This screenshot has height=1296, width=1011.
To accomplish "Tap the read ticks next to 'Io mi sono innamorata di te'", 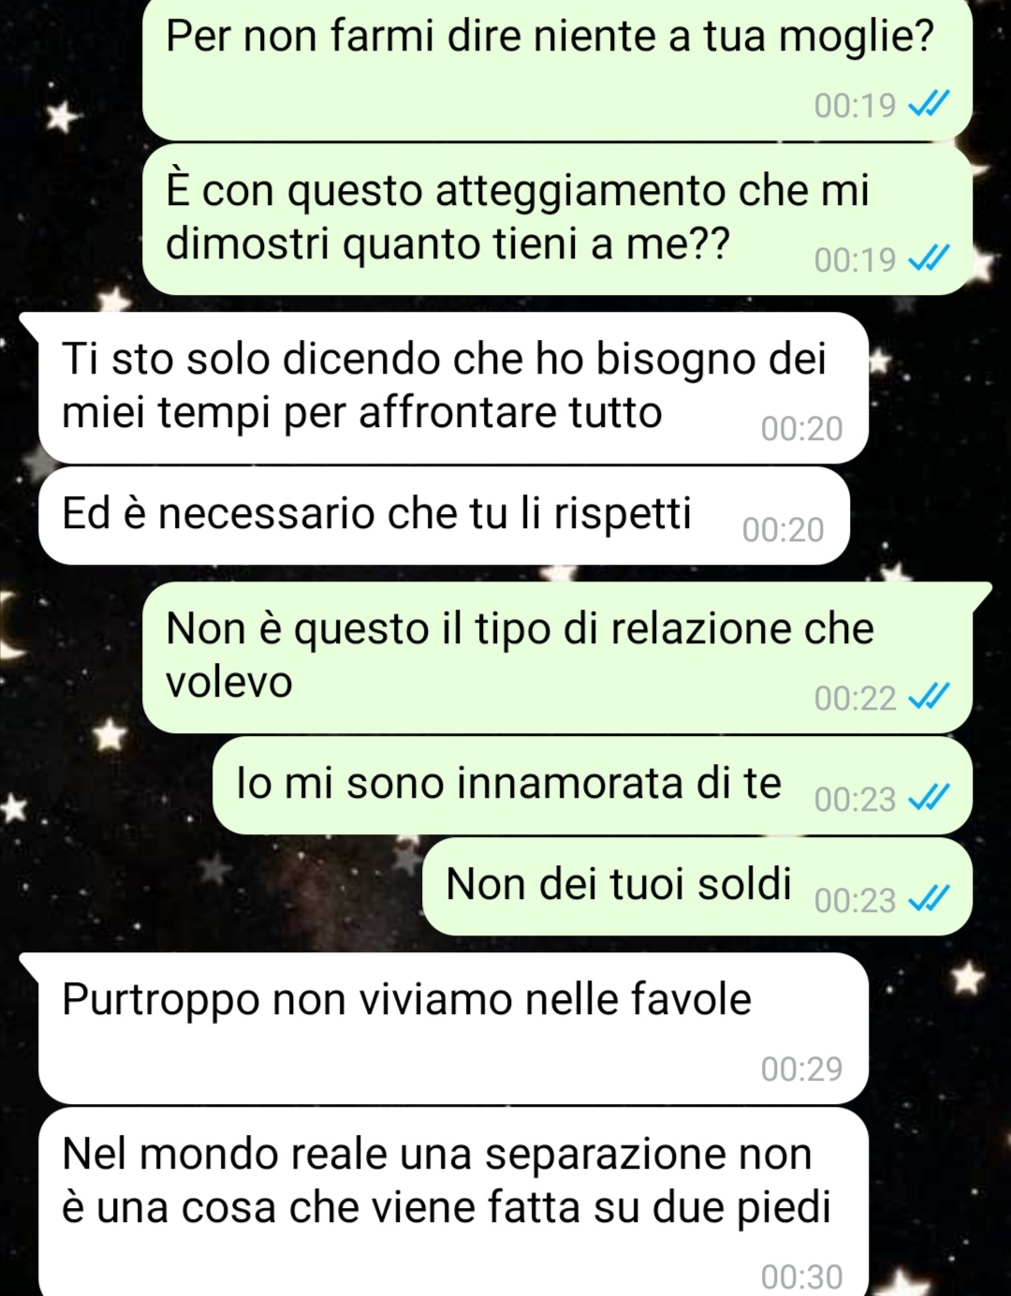I will click(930, 798).
